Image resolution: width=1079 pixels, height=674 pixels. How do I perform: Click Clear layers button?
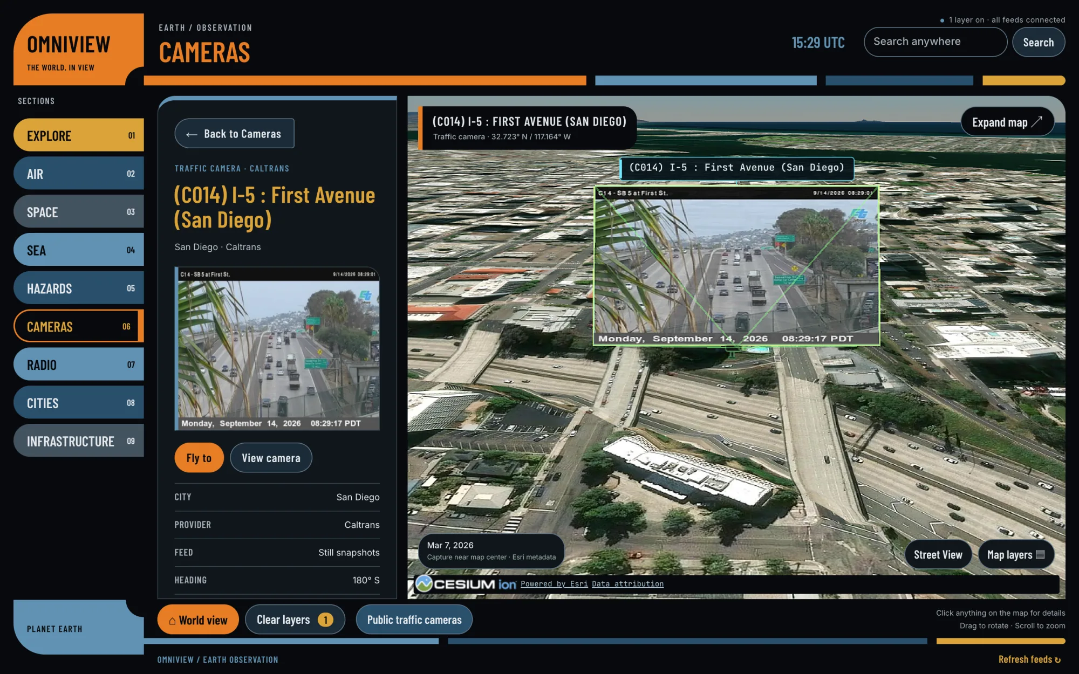pos(295,620)
